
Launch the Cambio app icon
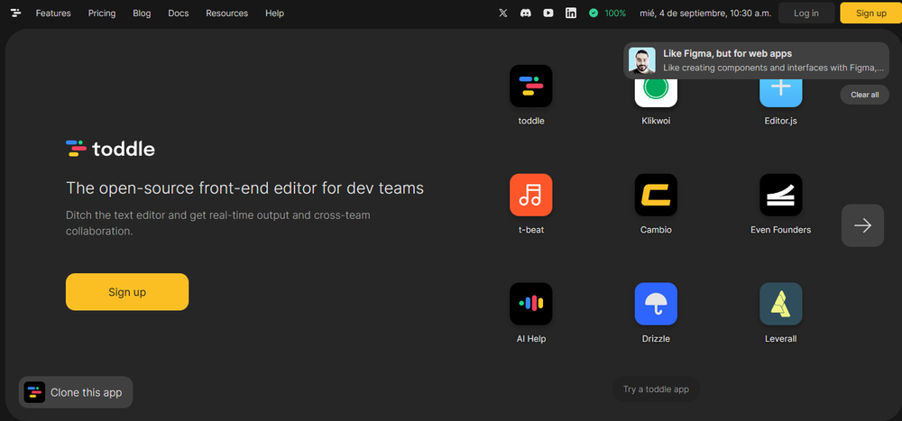(x=656, y=195)
